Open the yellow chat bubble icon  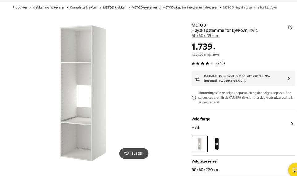point(294,169)
